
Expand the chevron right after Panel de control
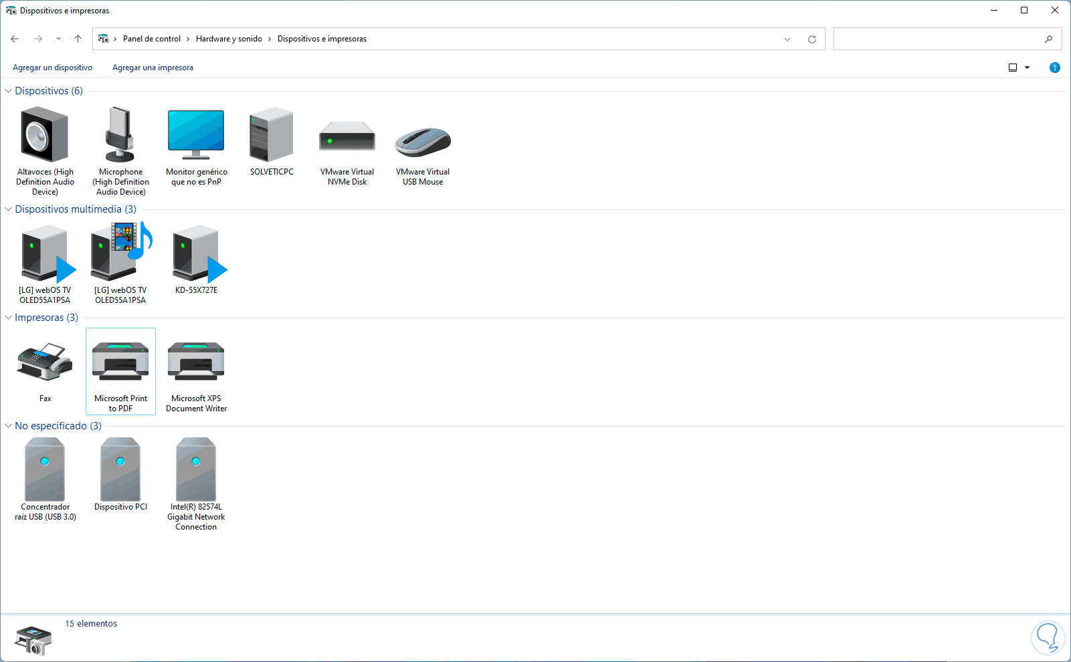[188, 39]
